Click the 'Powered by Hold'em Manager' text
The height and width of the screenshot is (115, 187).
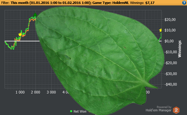(158, 109)
